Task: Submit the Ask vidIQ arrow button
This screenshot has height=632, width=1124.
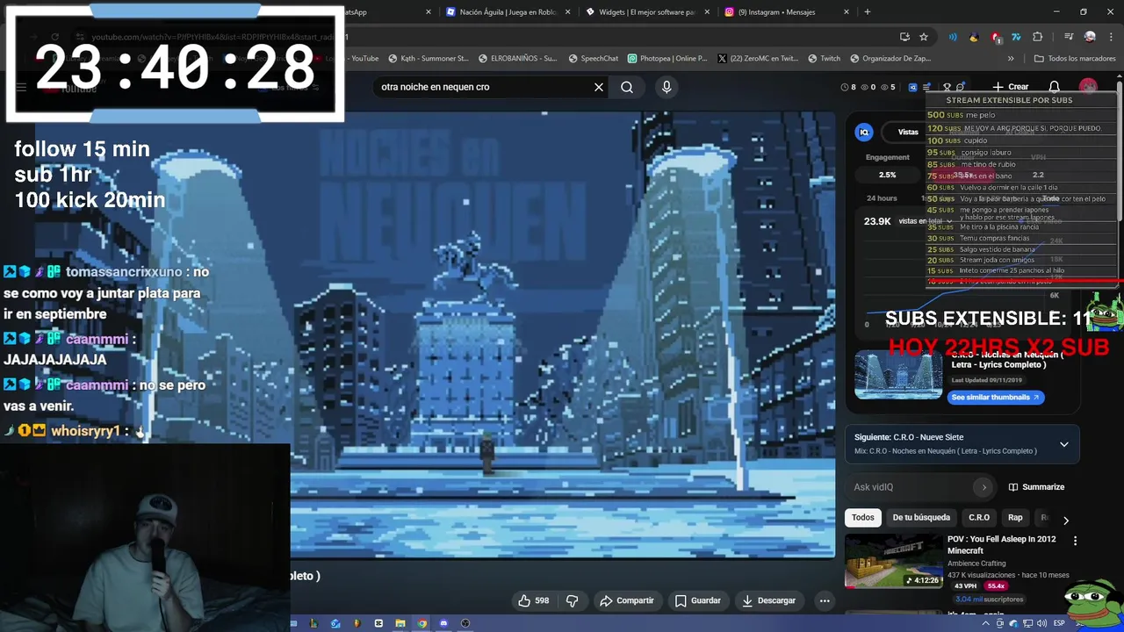Action: [x=983, y=487]
